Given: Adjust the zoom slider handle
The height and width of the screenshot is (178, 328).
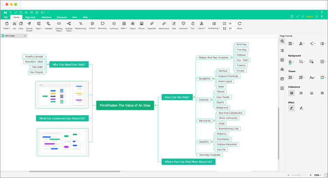Looking at the screenshot, I should (300, 175).
